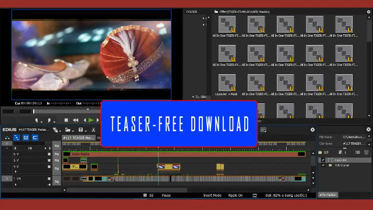The width and height of the screenshot is (373, 210).
Task: Click the FOLDER header label in effect palette
Action: [192, 12]
